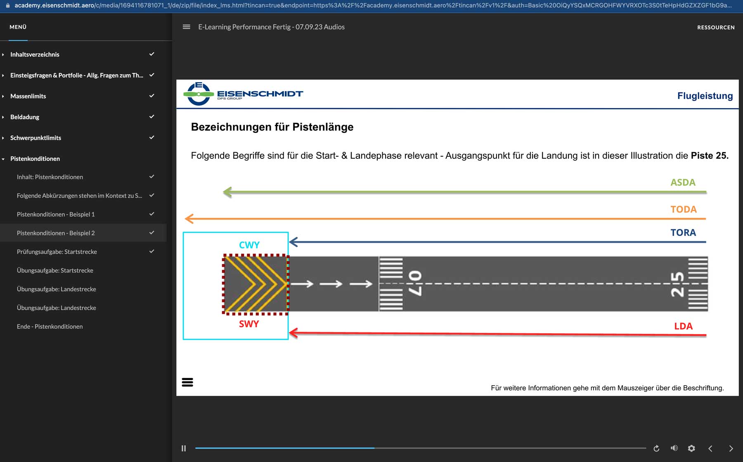
Task: Open Inhaltsverzeichnis in the menu
Action: pos(35,54)
